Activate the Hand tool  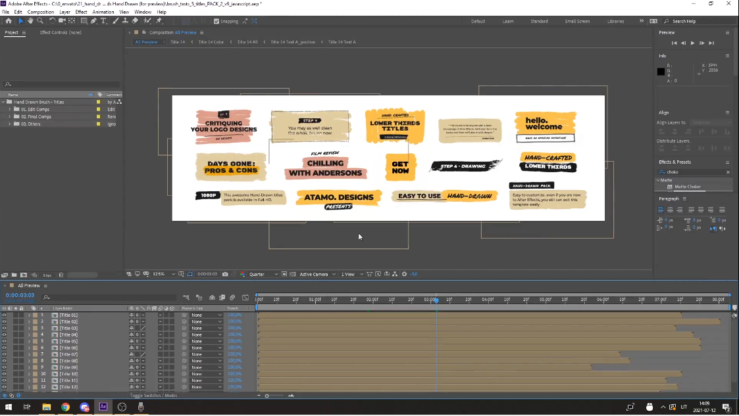[30, 20]
